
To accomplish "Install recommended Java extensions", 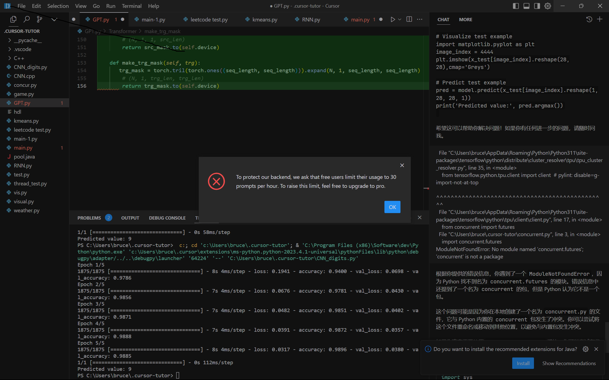I will (x=523, y=363).
